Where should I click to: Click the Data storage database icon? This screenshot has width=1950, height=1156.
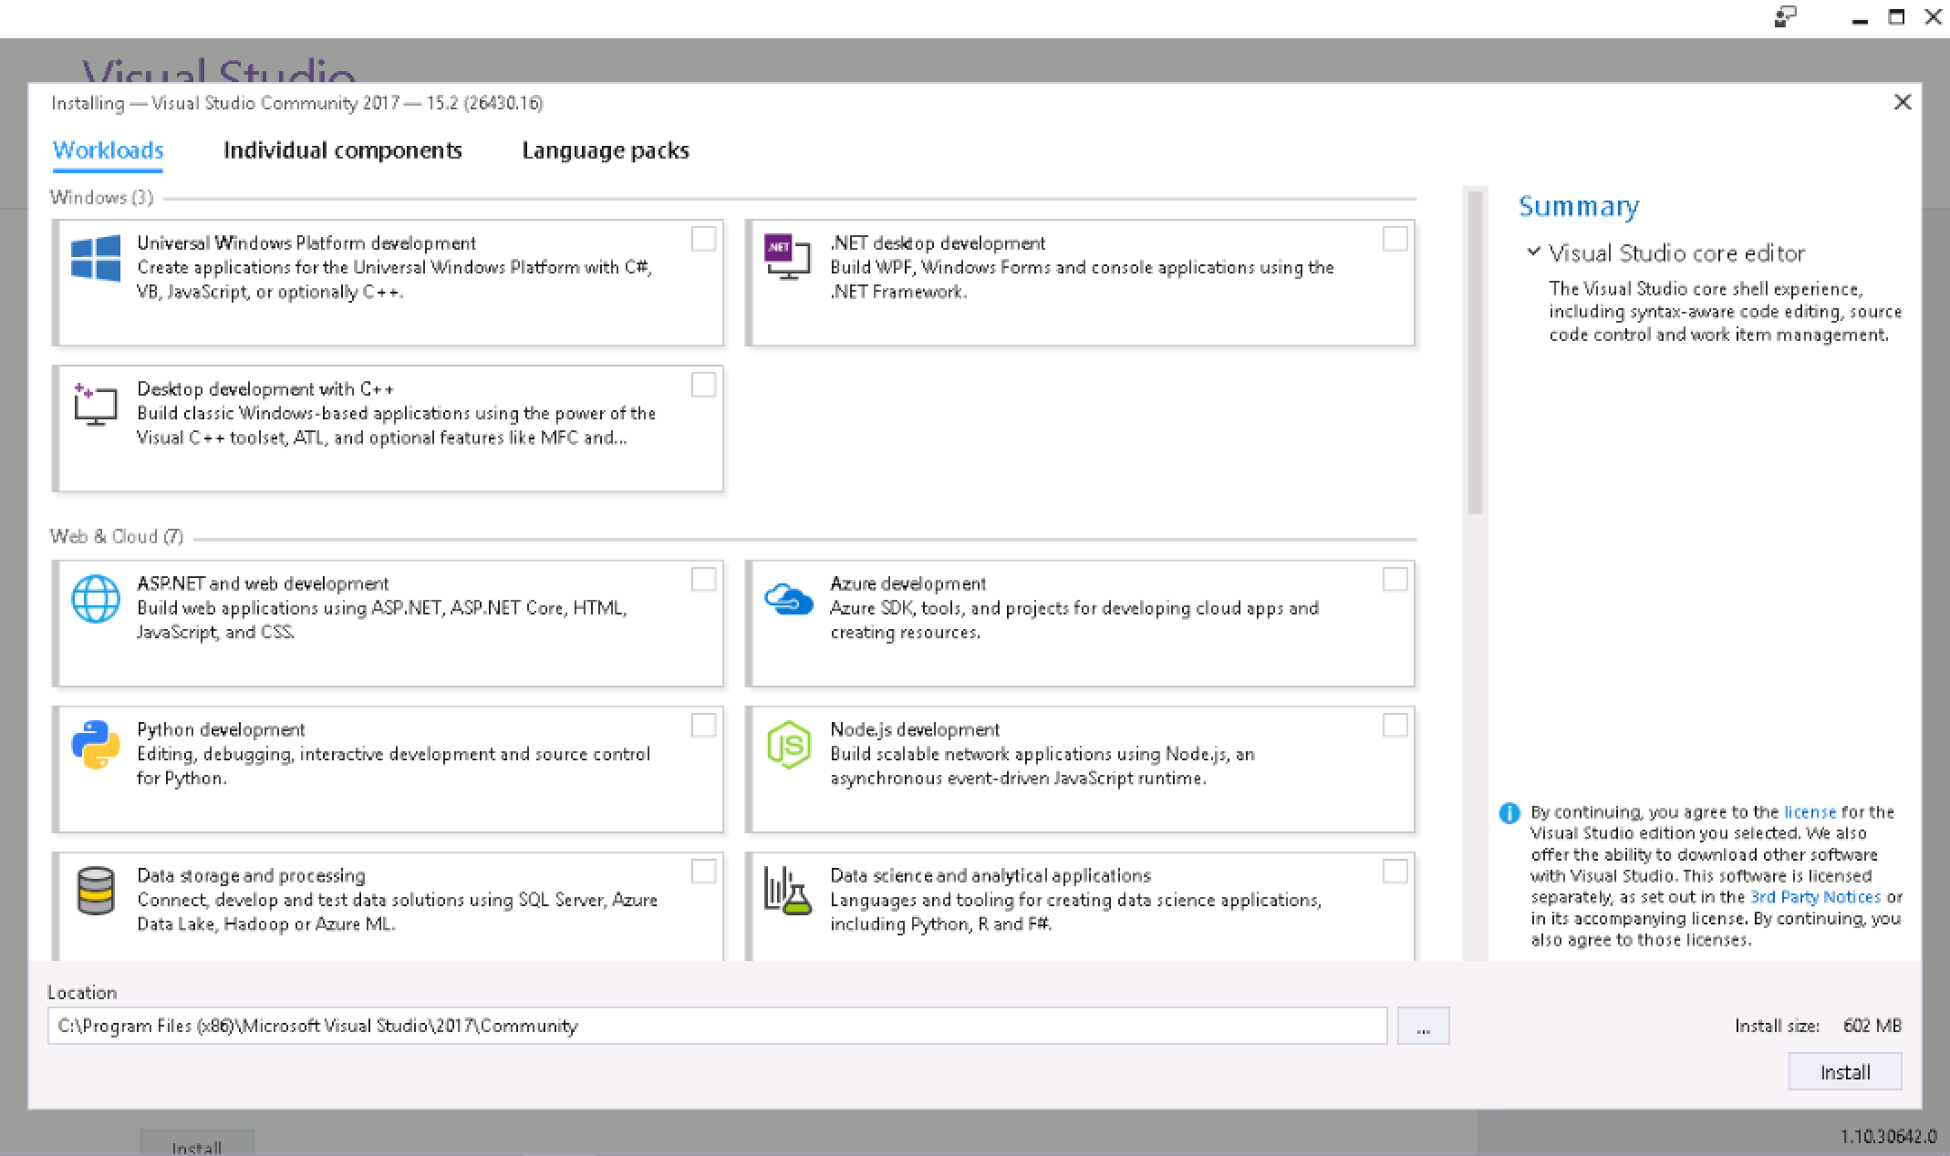click(x=96, y=891)
